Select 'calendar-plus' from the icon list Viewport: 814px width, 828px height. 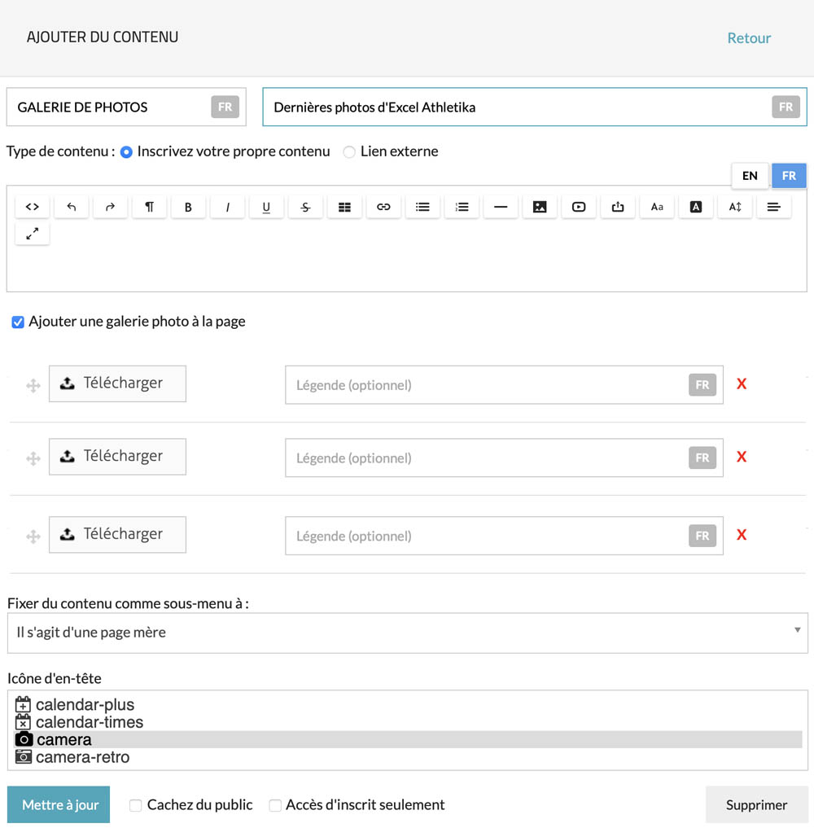coord(85,705)
